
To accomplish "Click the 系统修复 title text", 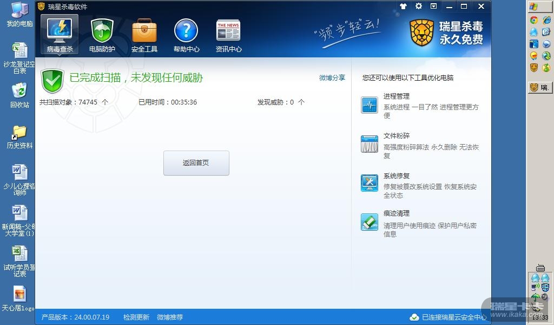I will [397, 175].
